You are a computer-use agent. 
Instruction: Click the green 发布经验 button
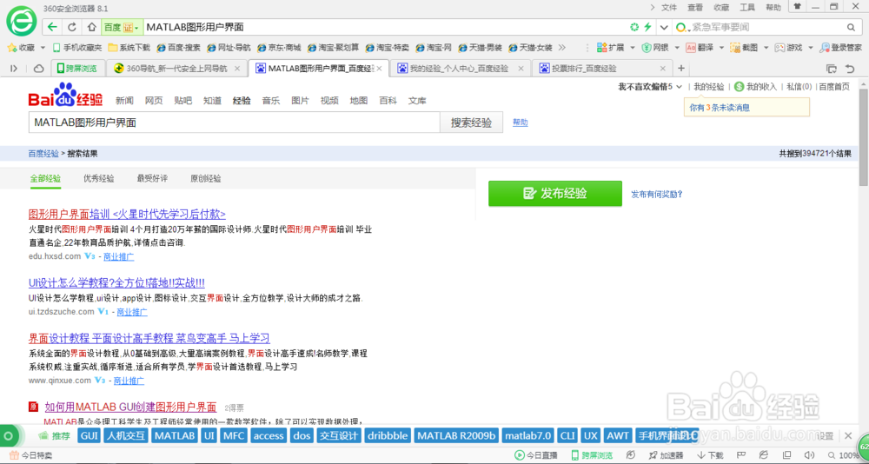(554, 194)
